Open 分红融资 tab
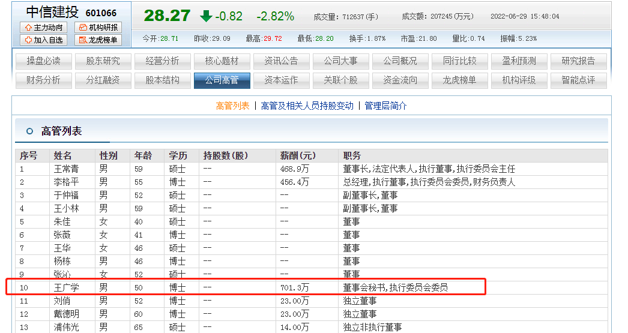 coord(103,80)
